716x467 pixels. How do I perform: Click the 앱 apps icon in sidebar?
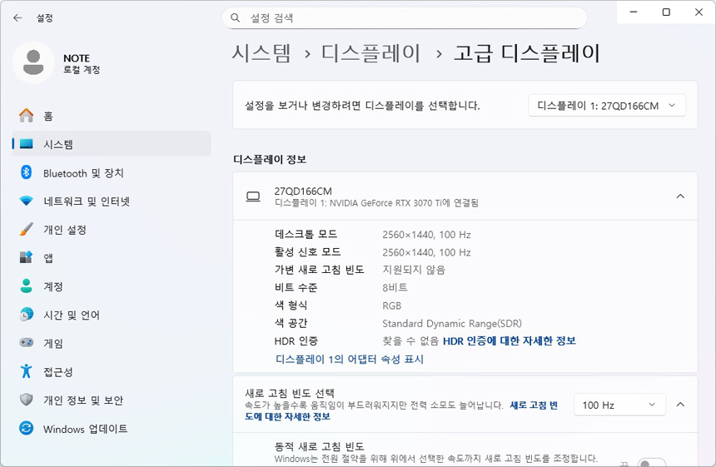(27, 258)
